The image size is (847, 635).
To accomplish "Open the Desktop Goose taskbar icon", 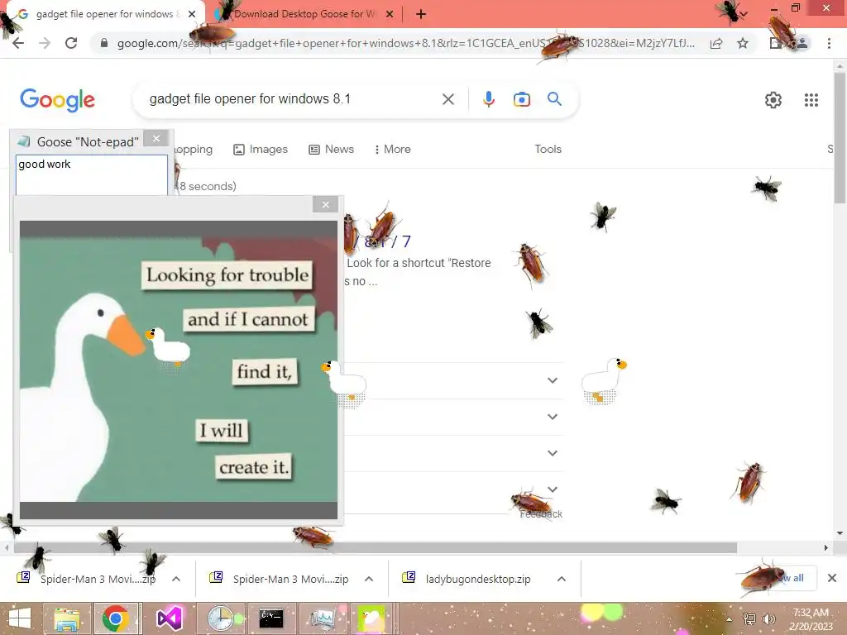I will pyautogui.click(x=371, y=618).
